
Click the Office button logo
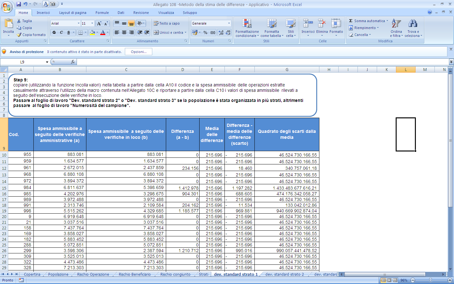[x=6, y=6]
